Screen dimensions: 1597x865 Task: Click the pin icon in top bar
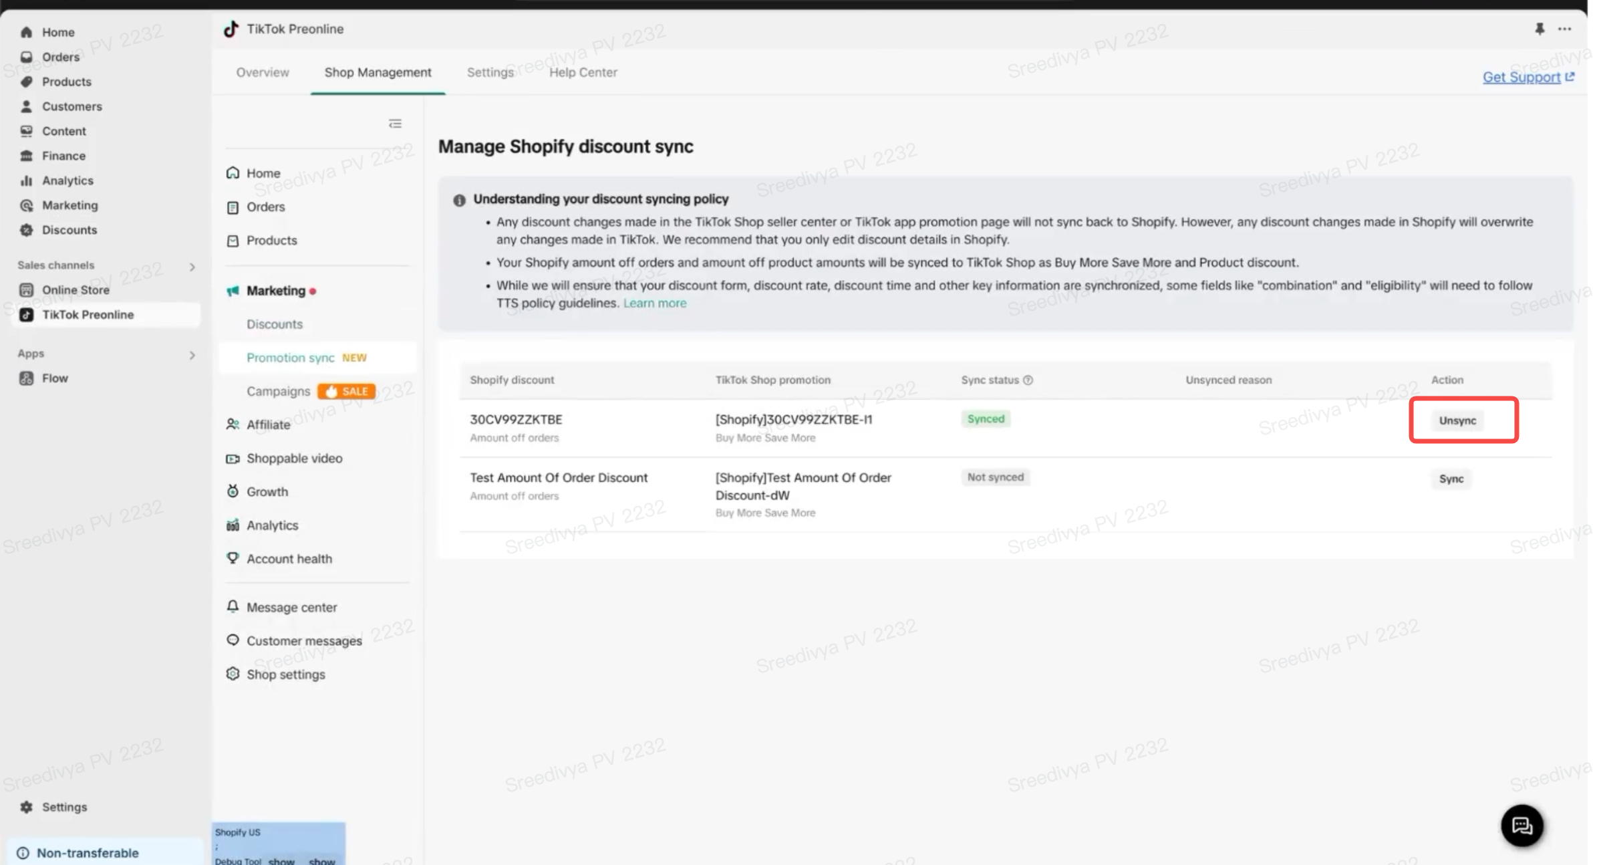pyautogui.click(x=1539, y=29)
